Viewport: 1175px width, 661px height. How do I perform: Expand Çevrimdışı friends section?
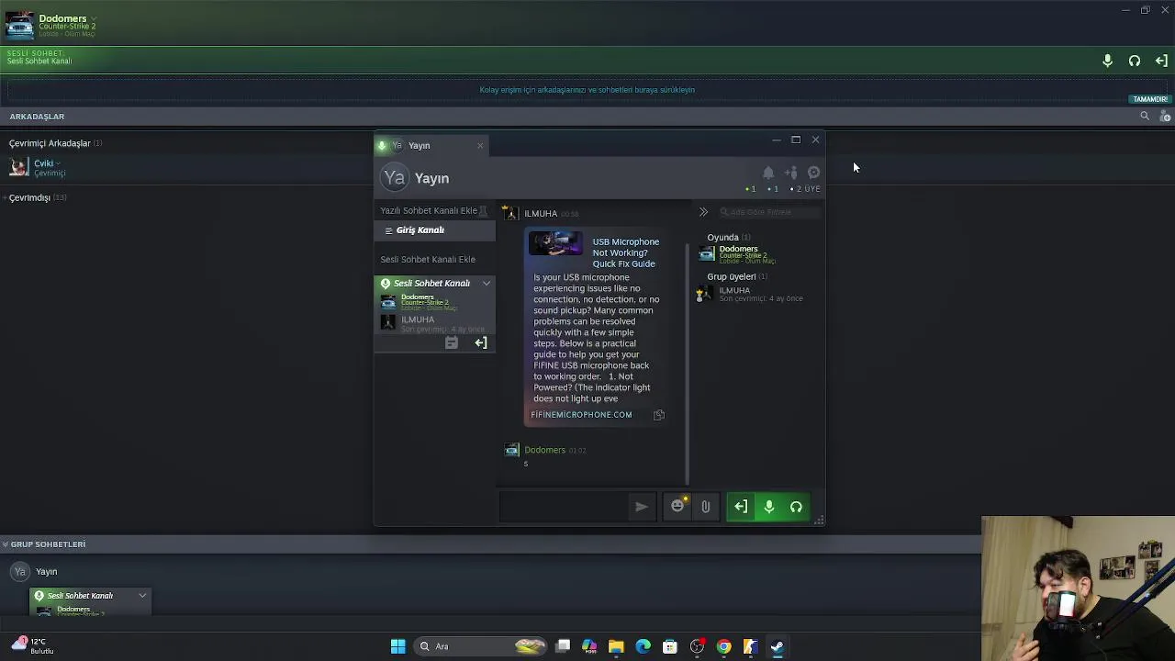click(x=29, y=197)
